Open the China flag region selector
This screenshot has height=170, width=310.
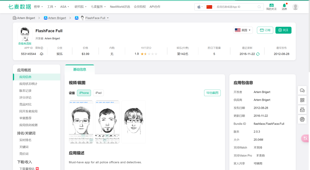pos(210,7)
